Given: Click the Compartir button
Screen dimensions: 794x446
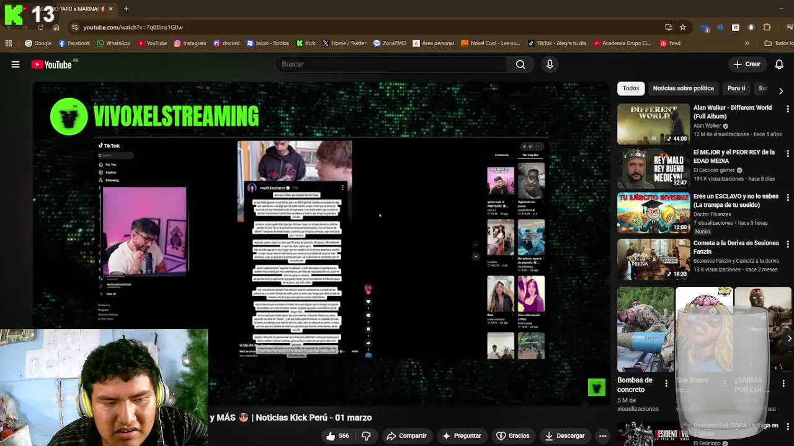Looking at the screenshot, I should [406, 436].
